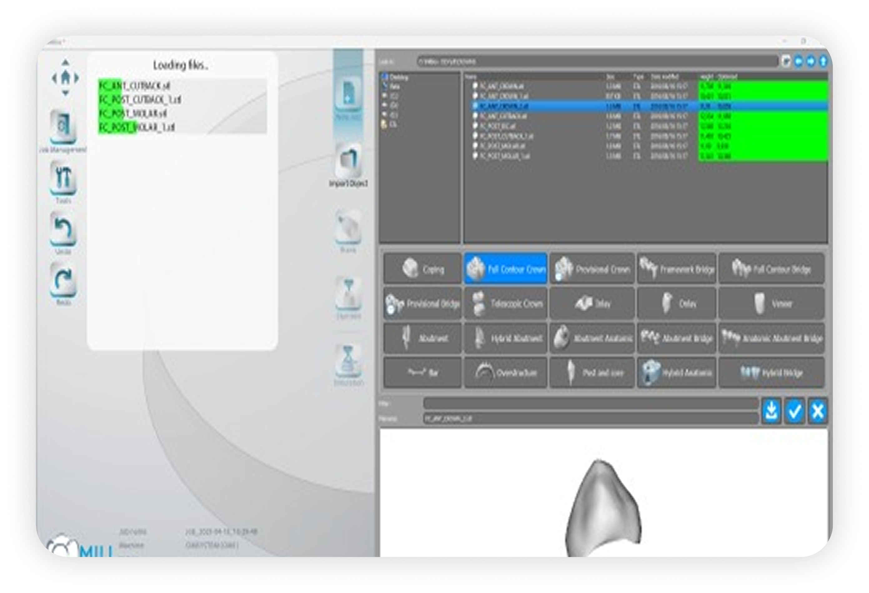
Task: Select Provisional Crown type
Action: pos(592,269)
